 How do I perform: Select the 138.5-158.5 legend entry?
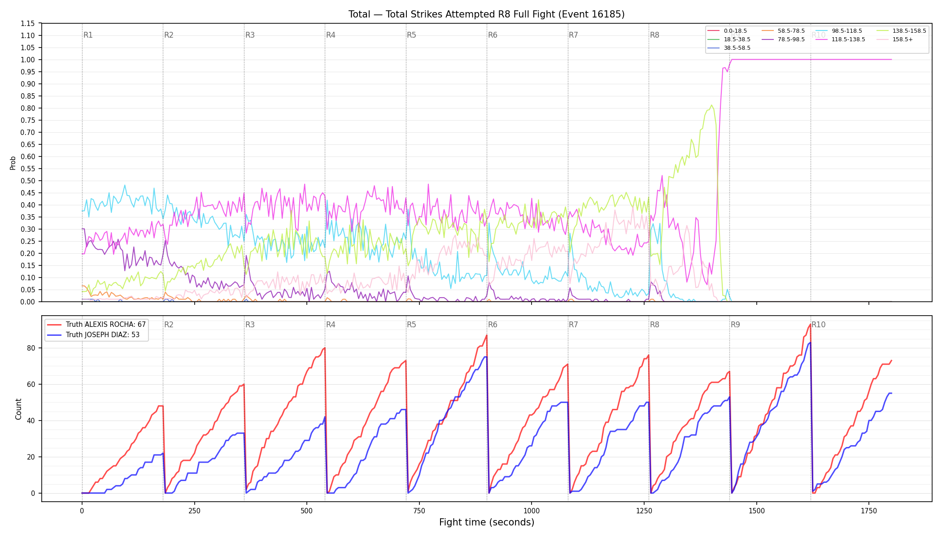901,31
